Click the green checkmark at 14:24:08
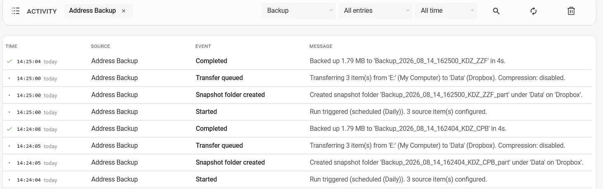Screen dimensions: 603x189 pos(9,129)
